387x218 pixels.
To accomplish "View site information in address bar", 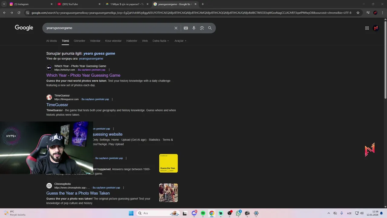I will [x=28, y=13].
